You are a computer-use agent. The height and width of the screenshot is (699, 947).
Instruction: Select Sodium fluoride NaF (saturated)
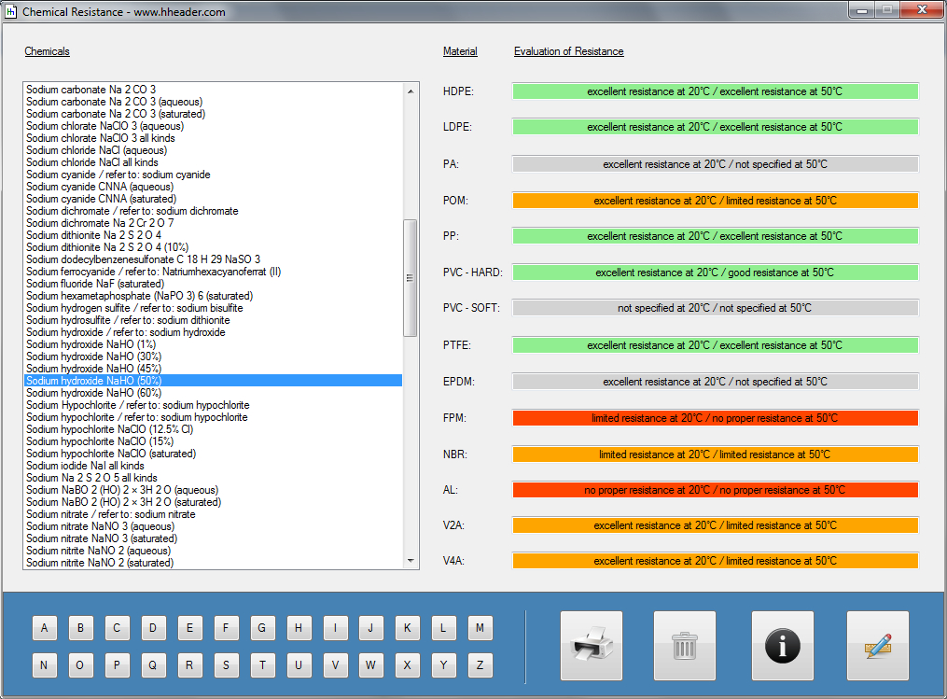pyautogui.click(x=214, y=284)
